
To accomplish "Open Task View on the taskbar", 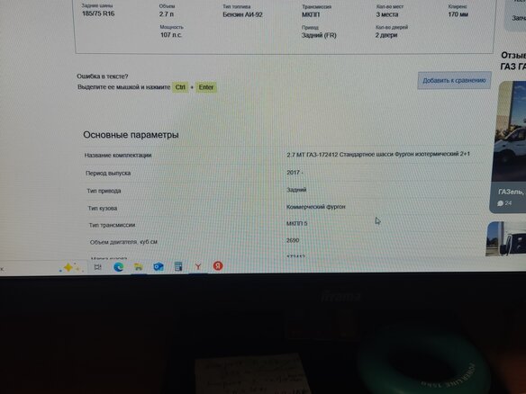I will (x=98, y=267).
